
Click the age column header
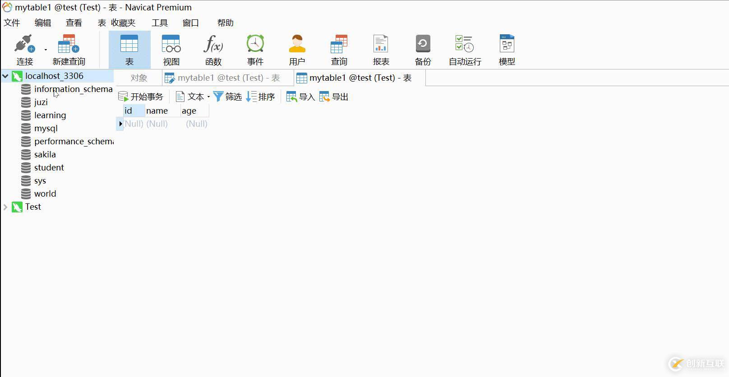point(195,110)
